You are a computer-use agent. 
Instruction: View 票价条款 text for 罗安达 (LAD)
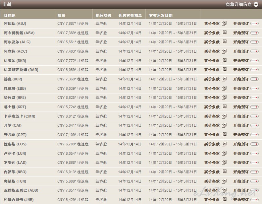click(x=212, y=162)
